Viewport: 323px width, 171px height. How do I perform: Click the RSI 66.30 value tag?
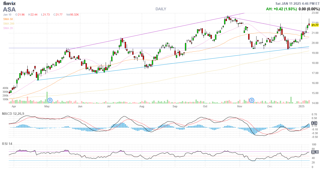(x=315, y=152)
